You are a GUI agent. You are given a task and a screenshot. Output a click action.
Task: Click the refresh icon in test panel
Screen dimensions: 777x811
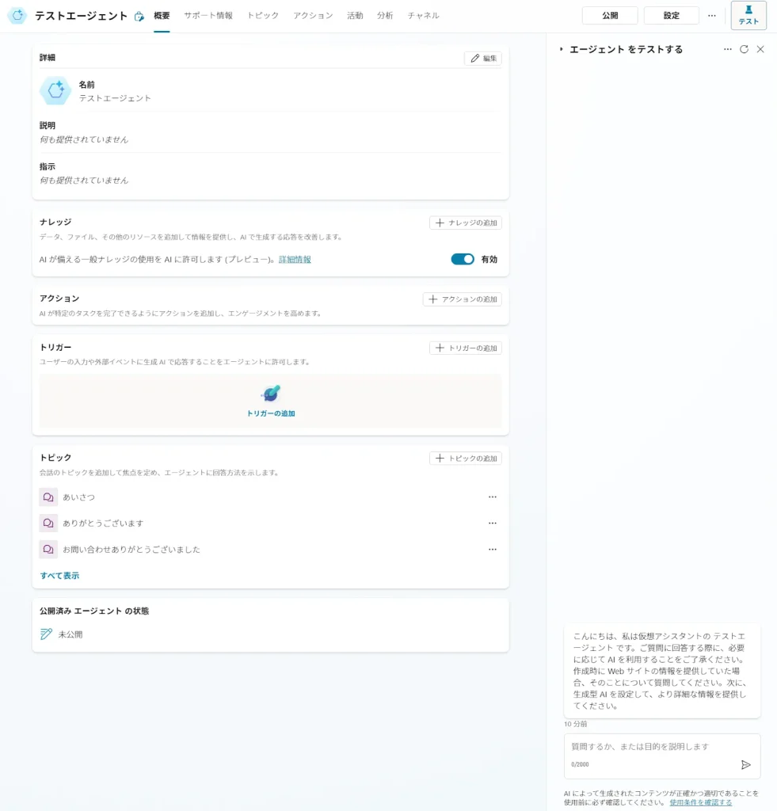click(744, 49)
